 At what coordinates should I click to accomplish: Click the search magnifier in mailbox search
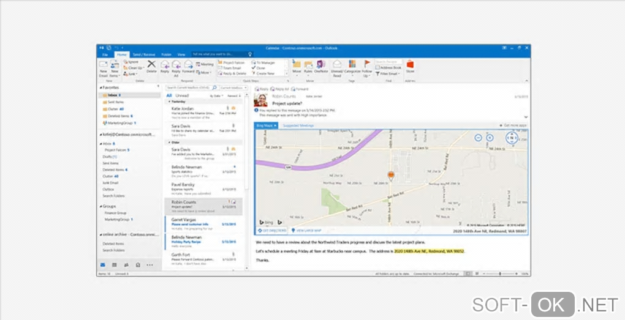click(214, 87)
